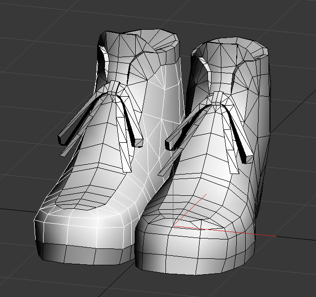Select left boot's inner lace end tip
This screenshot has height=297, width=316.
click(x=139, y=143)
